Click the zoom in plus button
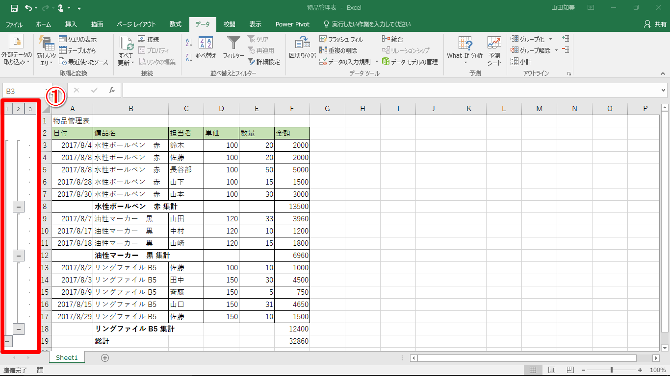Screen dimensions: 670x376 click(x=640, y=370)
